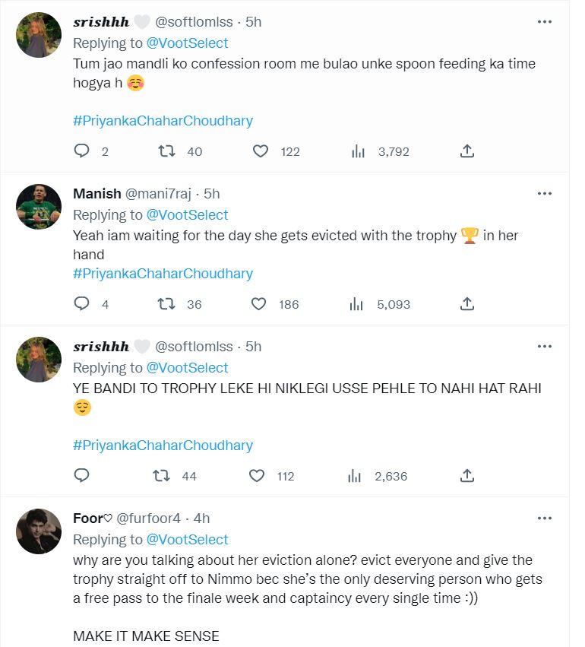585x647 pixels.
Task: View analytics showing 2,636 views
Action: point(356,476)
